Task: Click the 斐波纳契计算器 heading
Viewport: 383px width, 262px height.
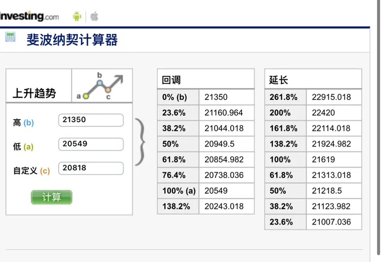Action: click(x=72, y=40)
